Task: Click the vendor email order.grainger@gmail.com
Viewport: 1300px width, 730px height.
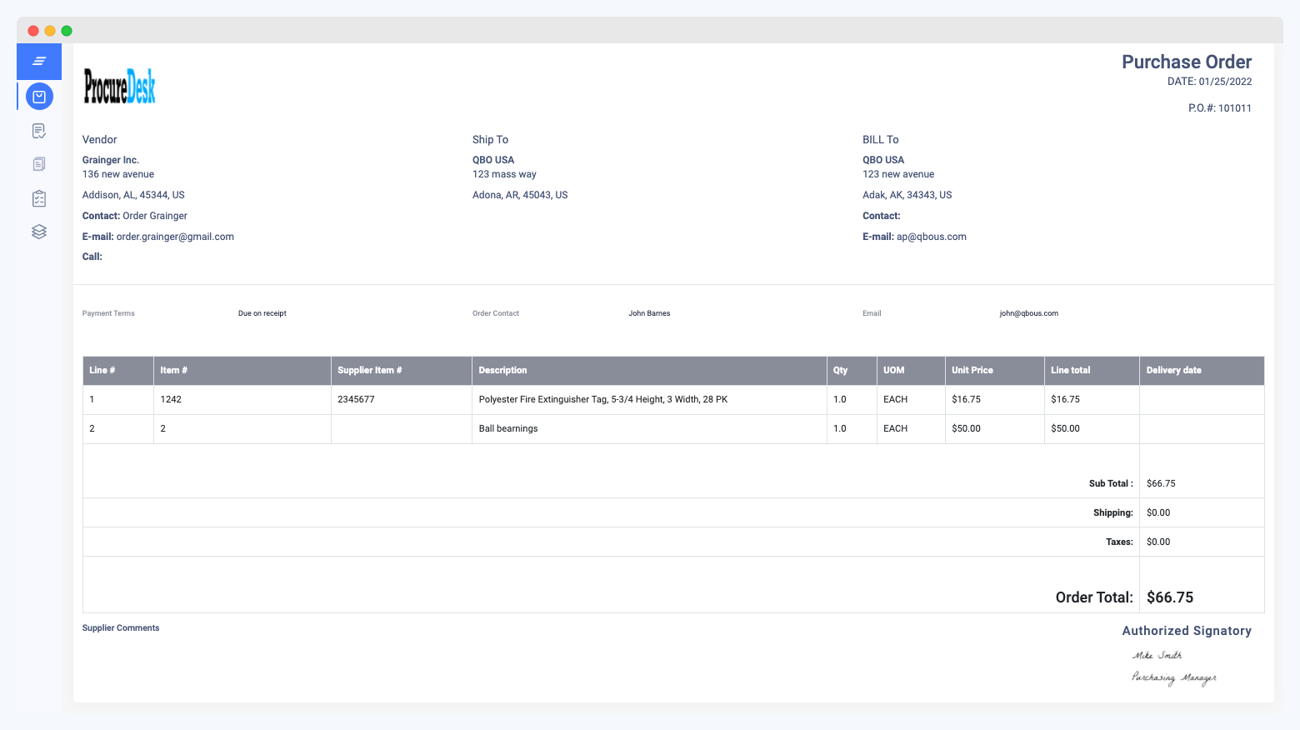Action: pyautogui.click(x=174, y=236)
